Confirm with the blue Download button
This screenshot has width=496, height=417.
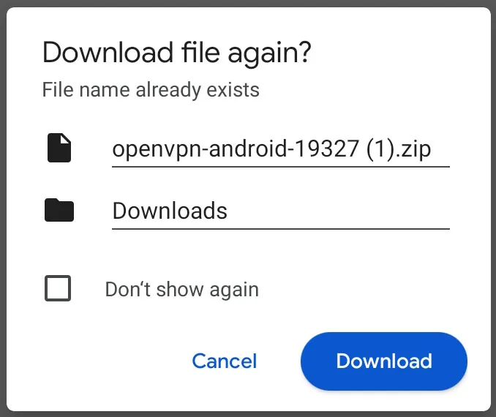pos(384,361)
